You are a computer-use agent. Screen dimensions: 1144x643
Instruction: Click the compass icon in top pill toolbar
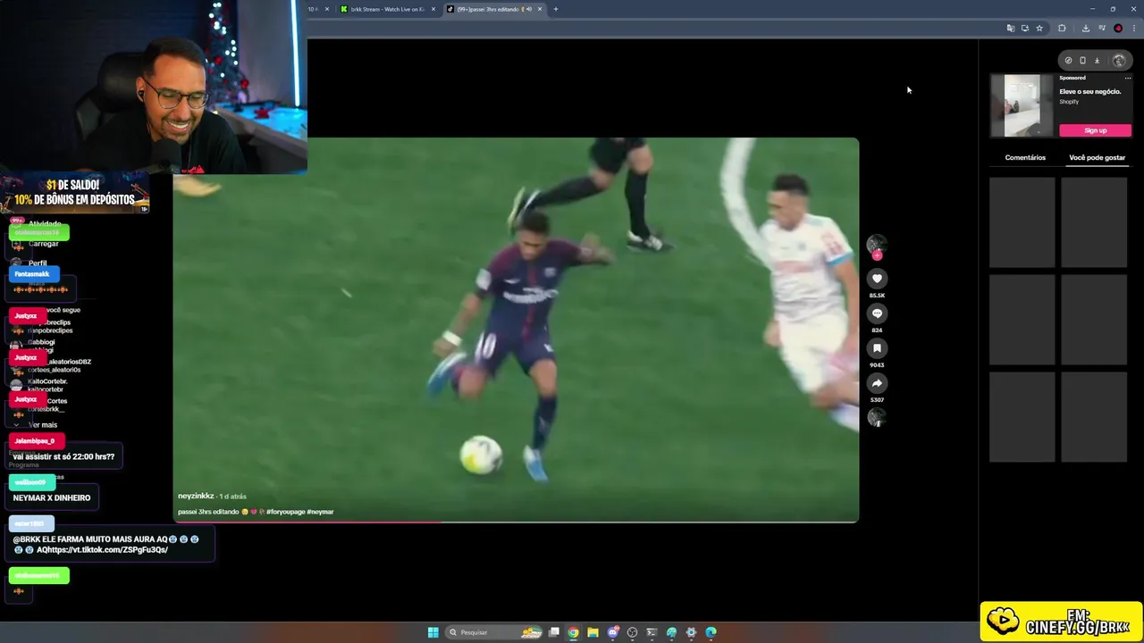(x=1068, y=61)
